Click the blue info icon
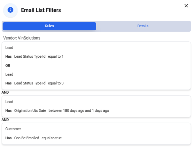194x148 pixels. pos(10,10)
